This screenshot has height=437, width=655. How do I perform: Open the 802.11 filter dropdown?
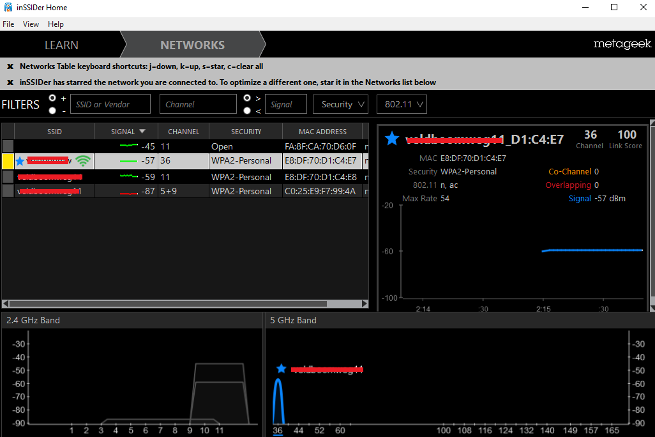402,104
